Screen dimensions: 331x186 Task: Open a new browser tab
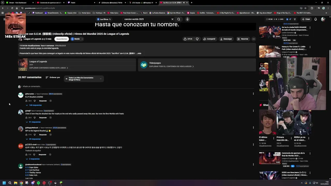pyautogui.click(x=192, y=3)
